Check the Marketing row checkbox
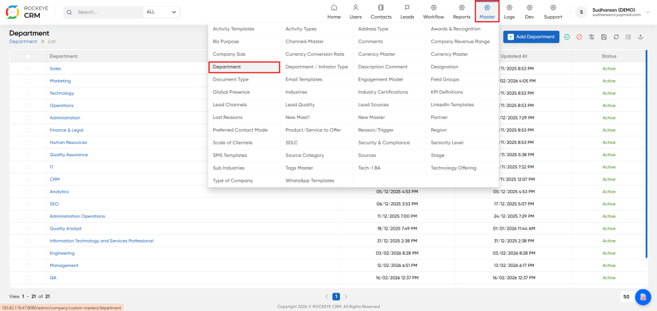The width and height of the screenshot is (657, 311). (28, 81)
